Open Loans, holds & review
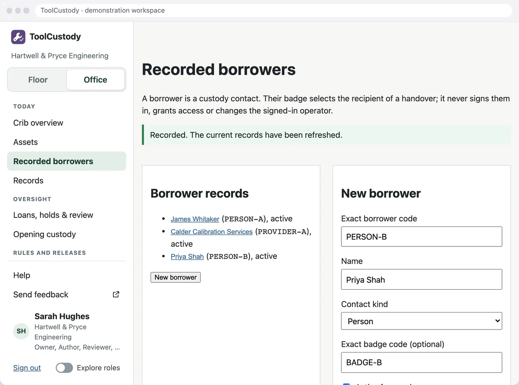This screenshot has width=519, height=385. click(66, 215)
